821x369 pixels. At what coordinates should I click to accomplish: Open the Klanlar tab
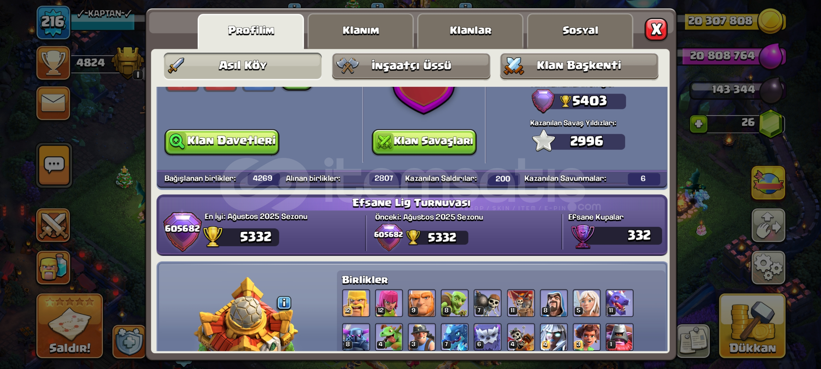coord(471,31)
